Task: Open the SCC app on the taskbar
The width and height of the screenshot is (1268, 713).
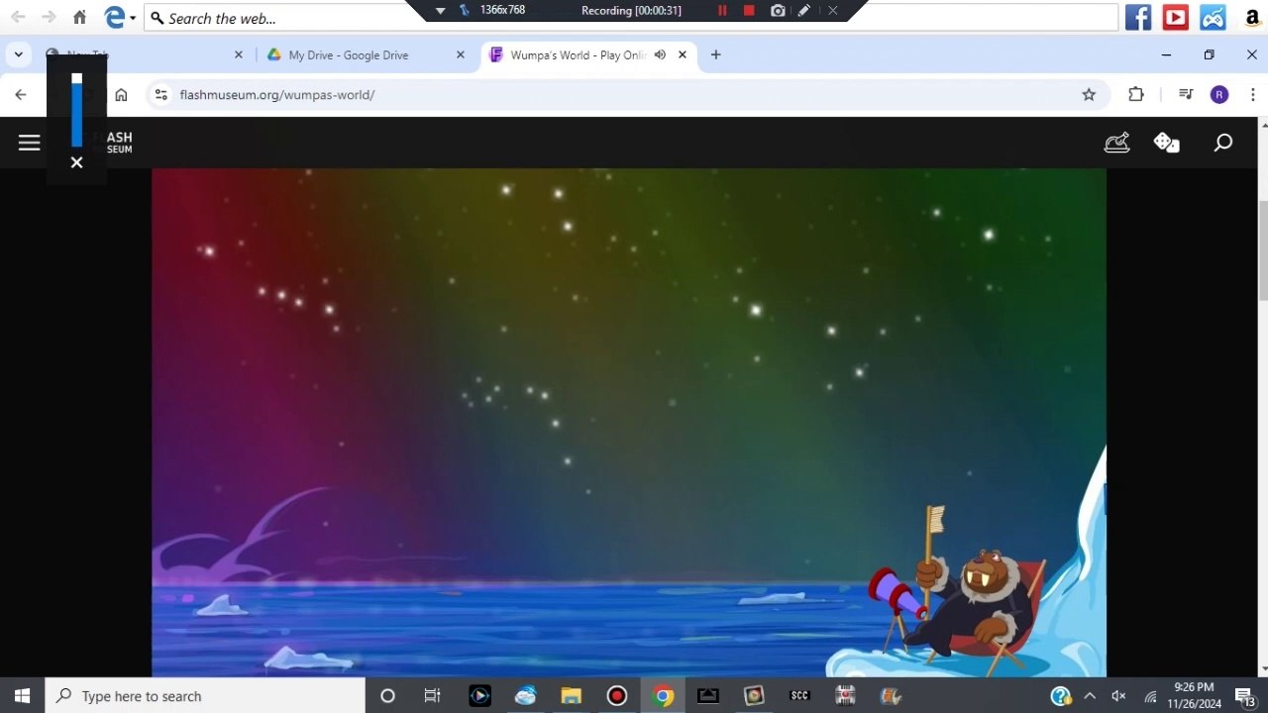Action: click(799, 696)
